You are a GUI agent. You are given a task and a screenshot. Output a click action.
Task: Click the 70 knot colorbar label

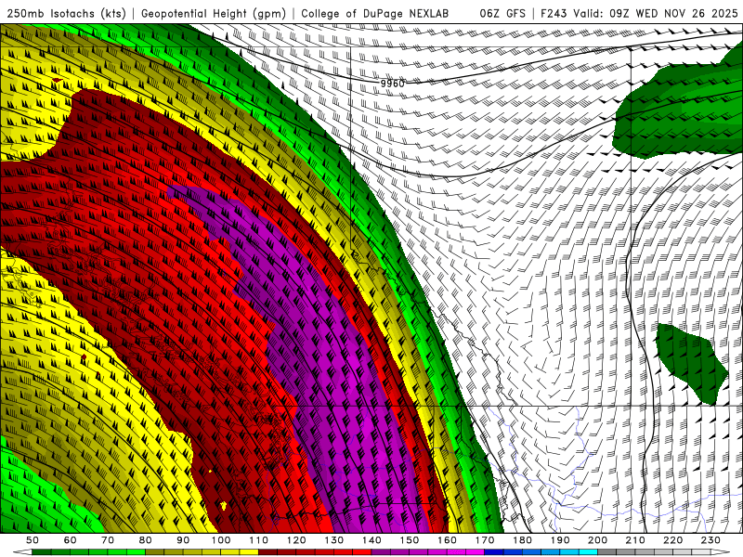[x=108, y=540]
